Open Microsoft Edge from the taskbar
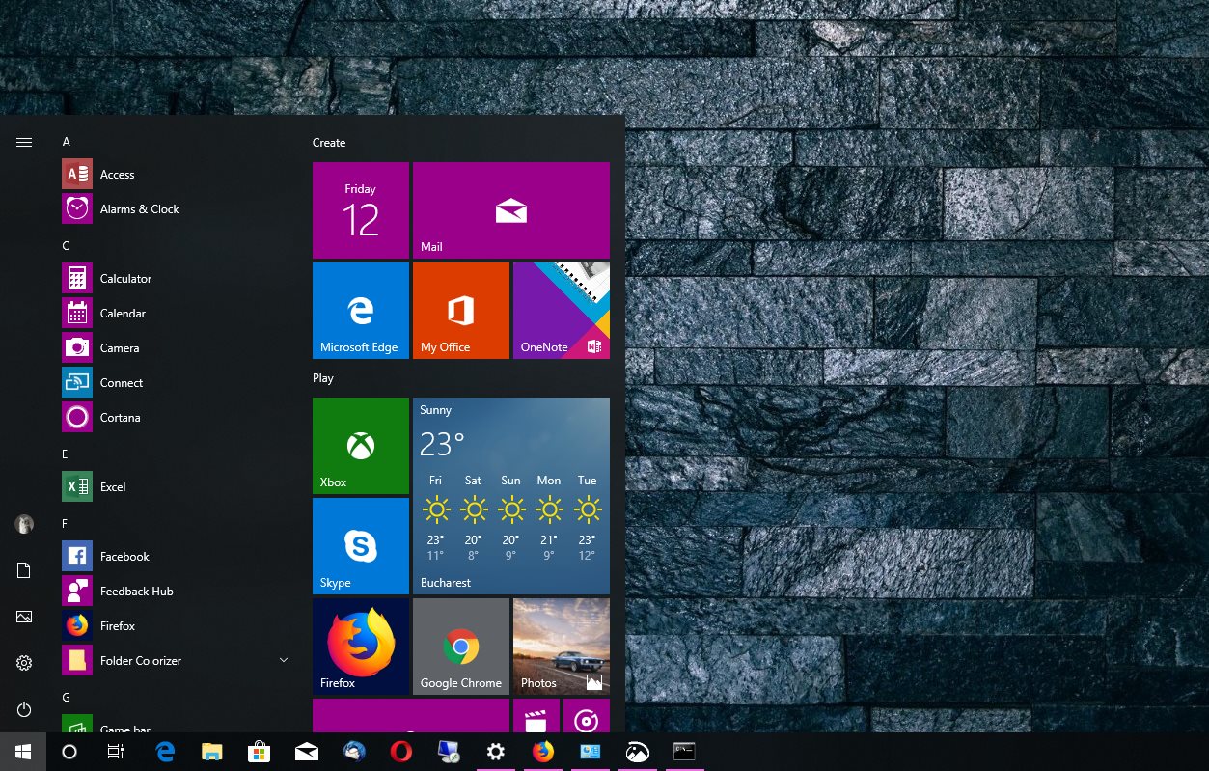Screen dimensions: 1209x771 (165, 752)
